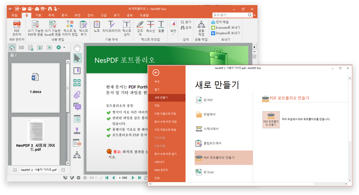The image size is (359, 195).
Task: Choose 빈 PDF option
Action: coord(224,100)
